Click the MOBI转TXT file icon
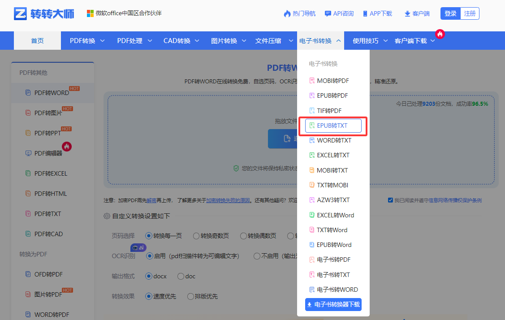Viewport: 505px width, 320px height. click(312, 170)
